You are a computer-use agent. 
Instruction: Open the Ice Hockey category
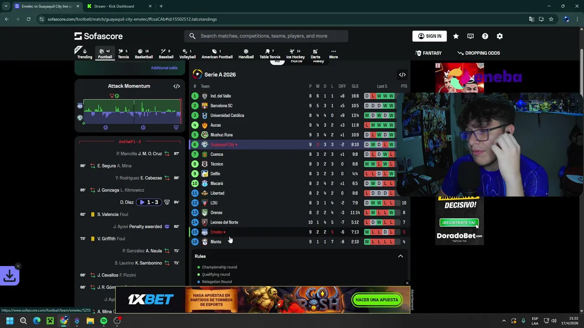point(295,54)
